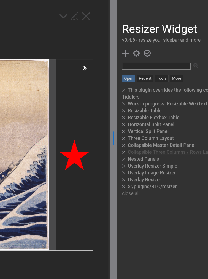Click the 'close all' button
208x279 pixels.
[x=131, y=193]
